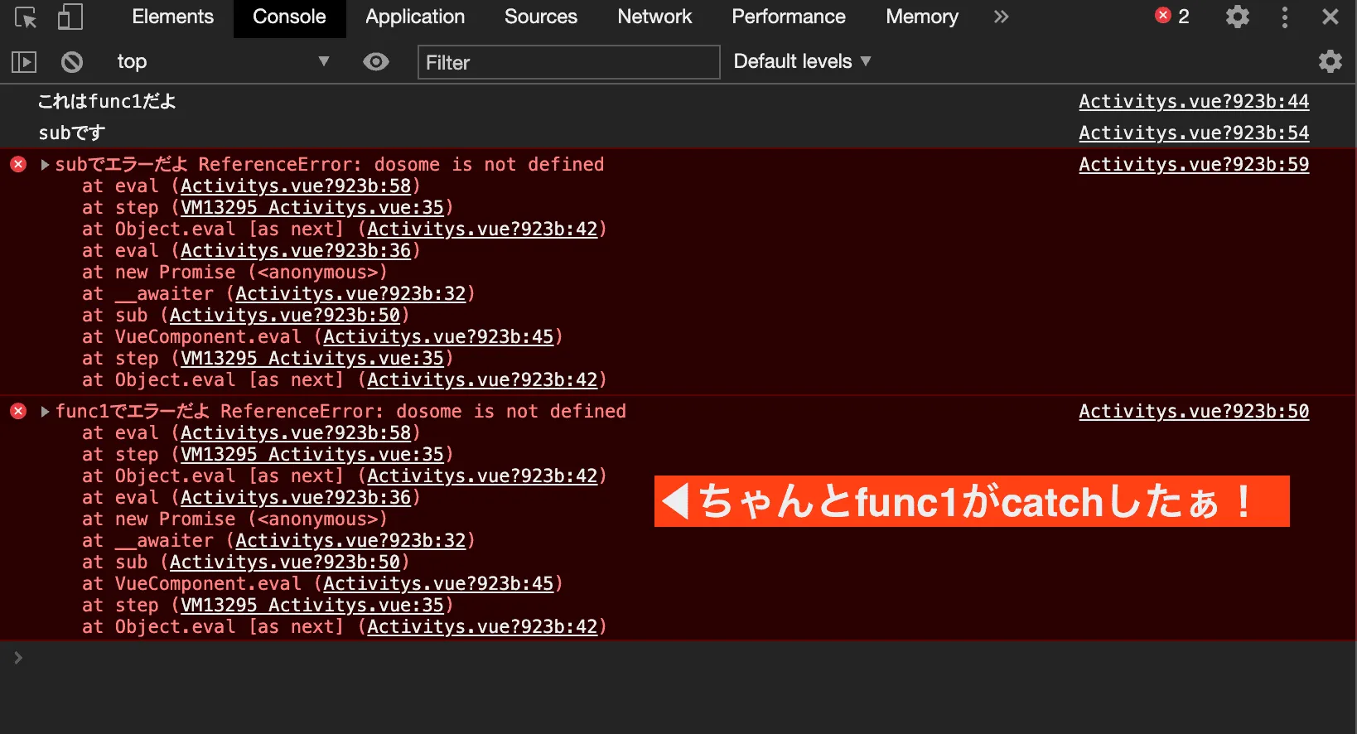
Task: Focus the Filter input field
Action: tap(568, 62)
